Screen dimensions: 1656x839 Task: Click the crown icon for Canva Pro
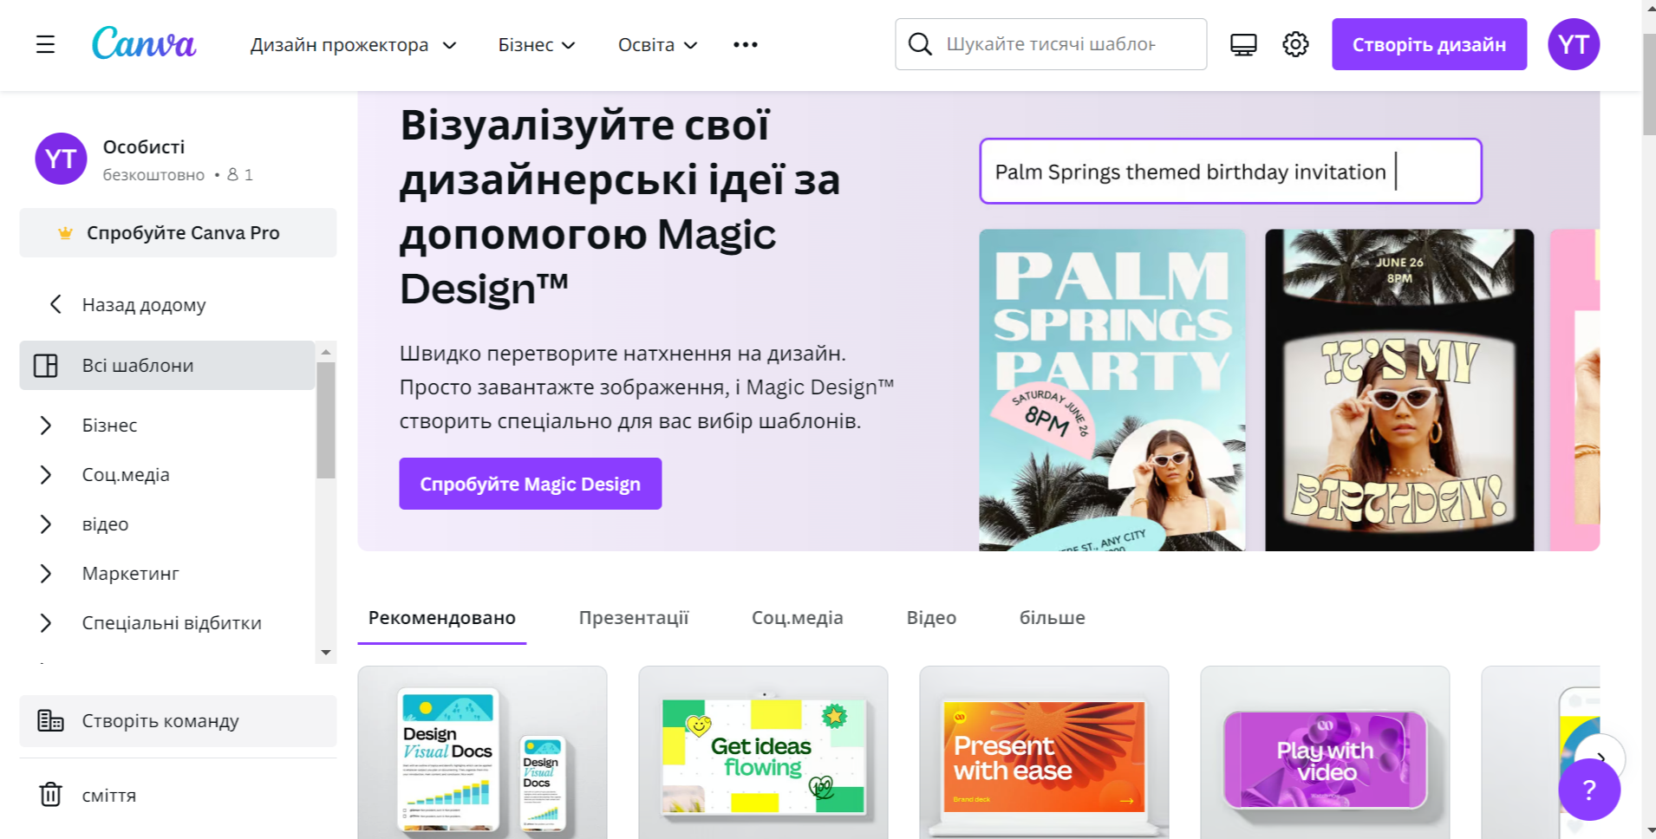pos(65,232)
